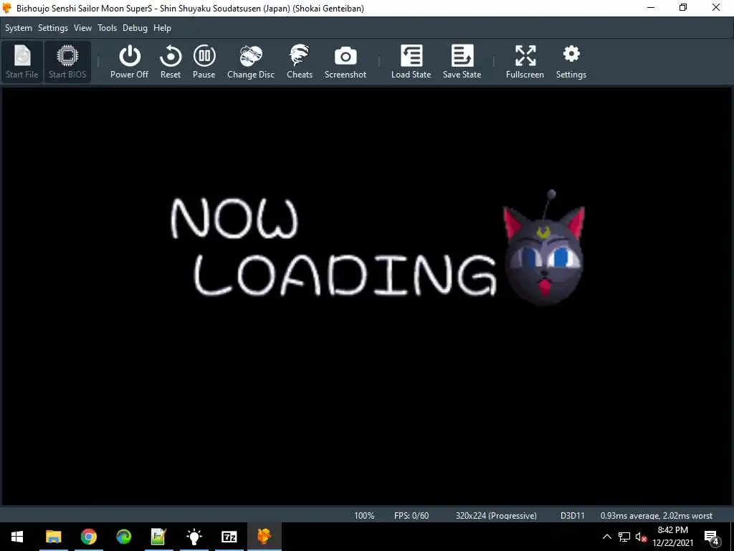Open the notification center with 4 alerts
The height and width of the screenshot is (551, 734).
(712, 537)
